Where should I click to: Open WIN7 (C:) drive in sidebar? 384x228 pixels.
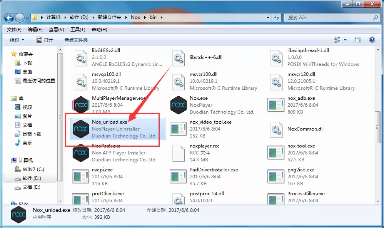tap(33, 169)
